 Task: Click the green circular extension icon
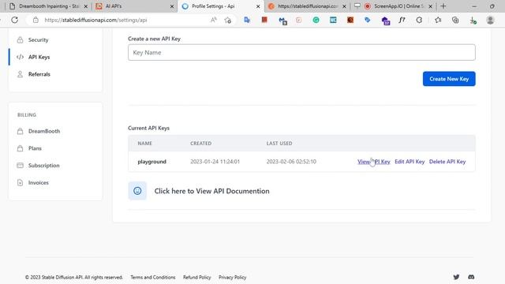(x=316, y=20)
